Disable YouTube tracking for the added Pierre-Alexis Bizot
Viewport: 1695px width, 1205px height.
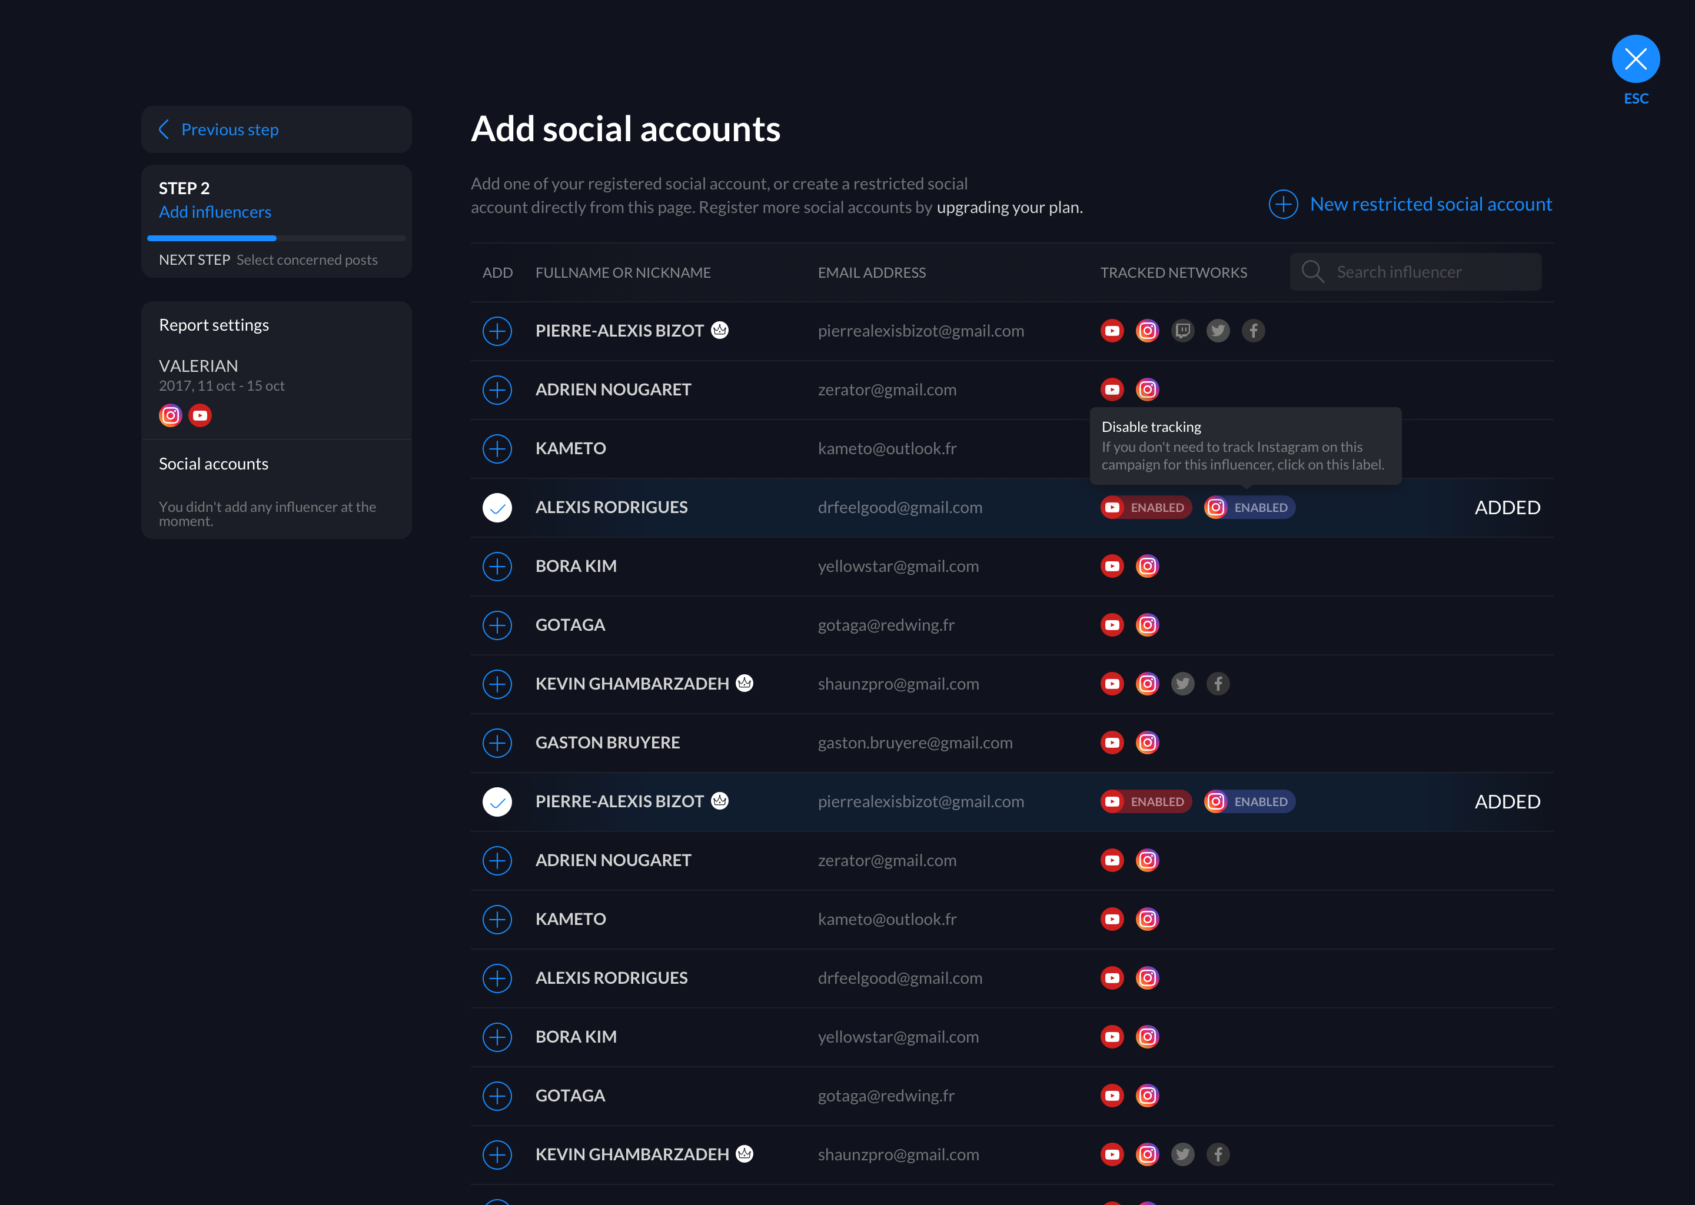click(1146, 801)
